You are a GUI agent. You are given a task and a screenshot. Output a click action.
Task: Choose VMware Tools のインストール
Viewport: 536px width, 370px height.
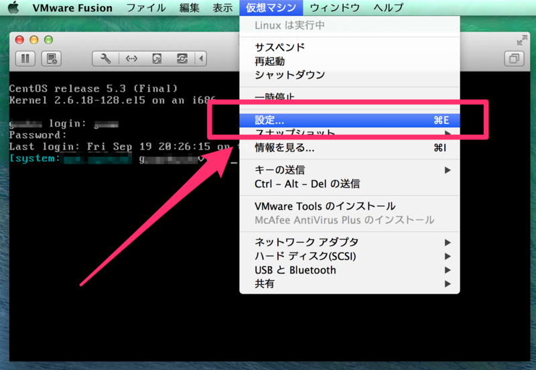click(350, 206)
